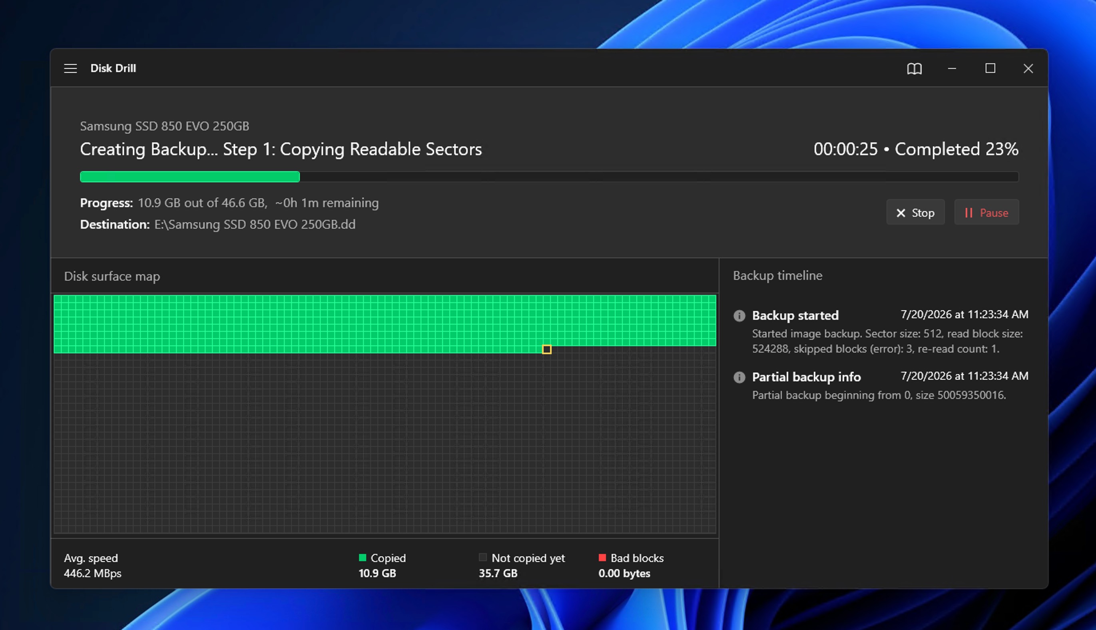This screenshot has height=630, width=1096.
Task: Stop the backup process
Action: 915,212
